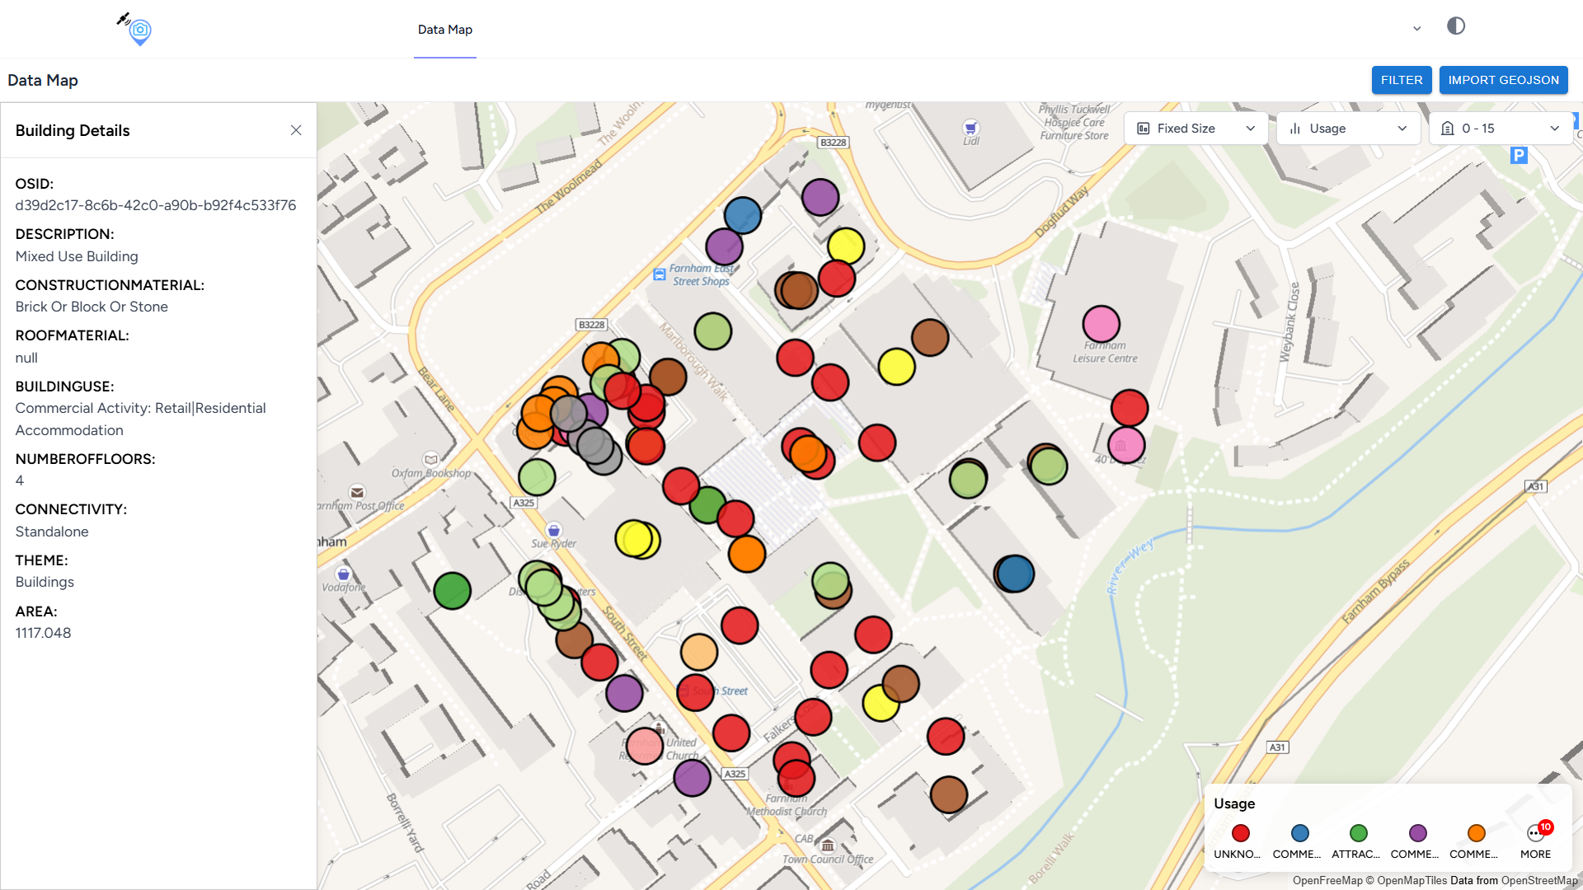The width and height of the screenshot is (1583, 890).
Task: Toggle the red UNKNOWN usage legend item
Action: pos(1240,834)
